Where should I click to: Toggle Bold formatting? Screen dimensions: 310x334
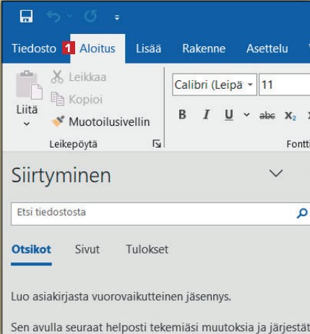pyautogui.click(x=182, y=115)
